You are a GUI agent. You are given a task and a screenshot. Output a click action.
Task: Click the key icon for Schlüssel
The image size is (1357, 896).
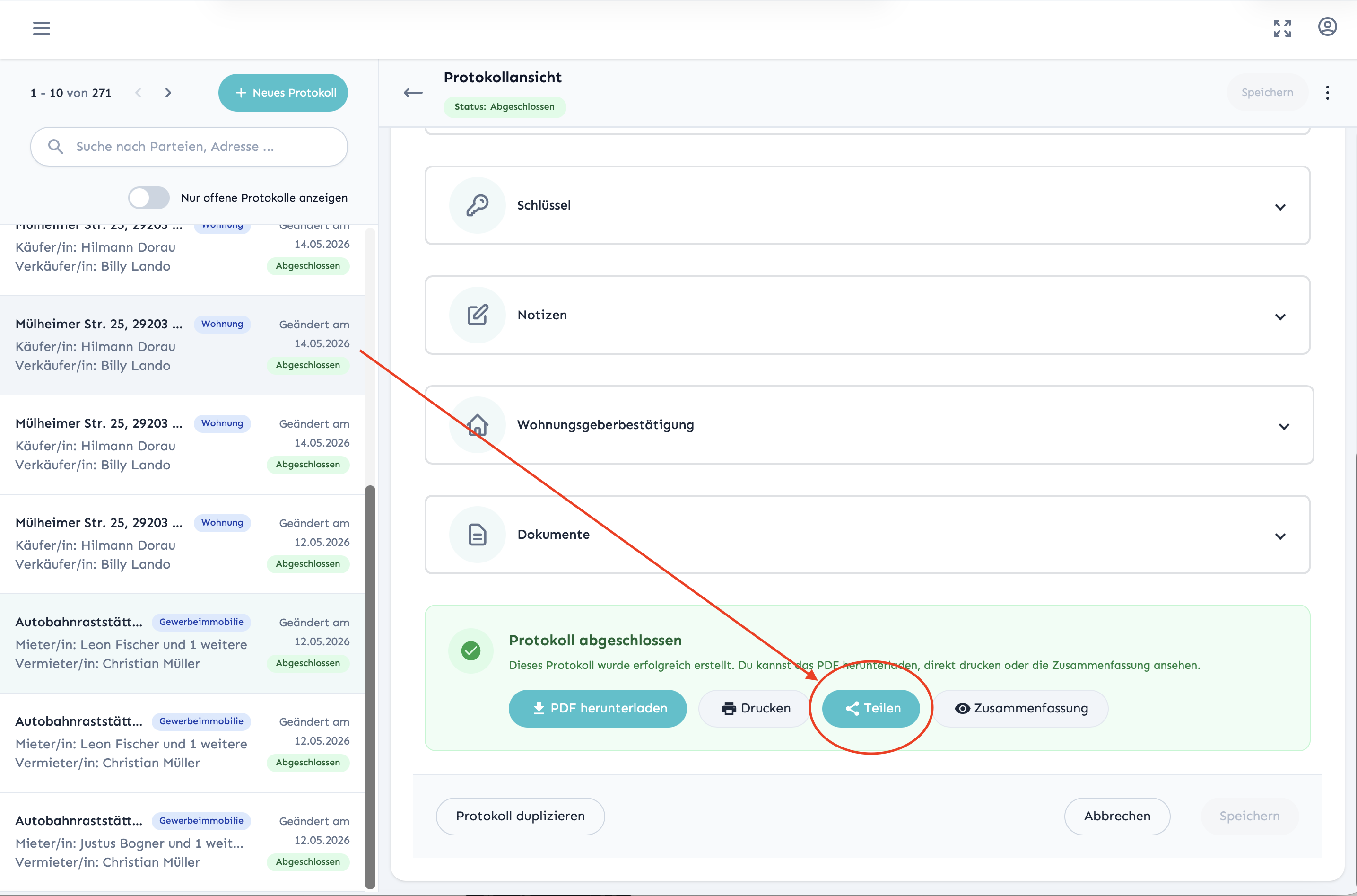click(478, 205)
